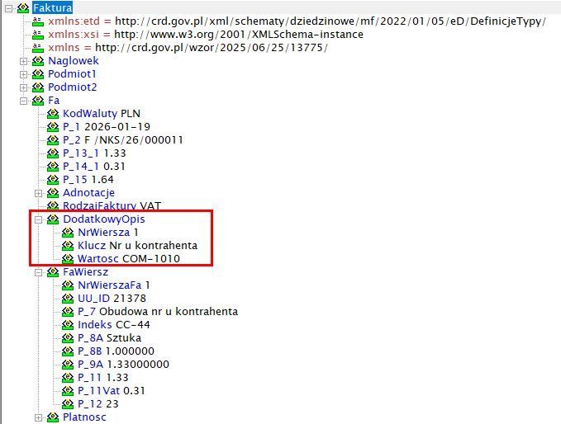Click the node icon beside P_12 23
Screen dimensions: 561x424
(69, 404)
